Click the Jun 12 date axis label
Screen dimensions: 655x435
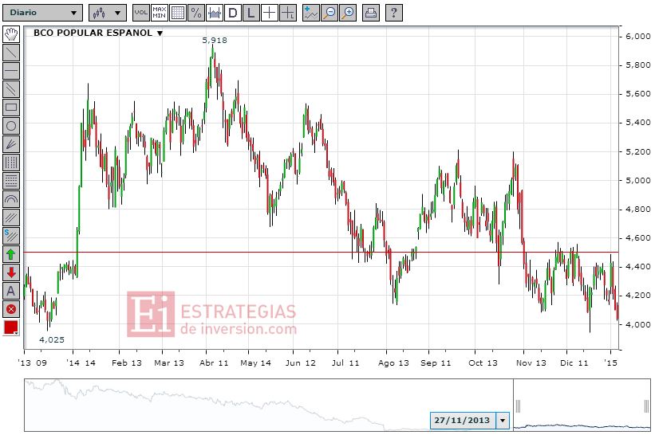[x=301, y=362]
